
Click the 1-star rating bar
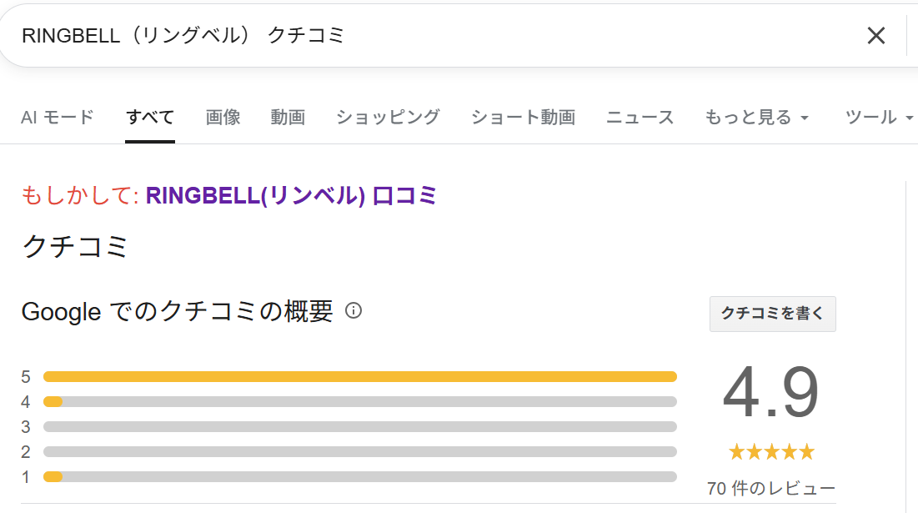click(x=362, y=476)
